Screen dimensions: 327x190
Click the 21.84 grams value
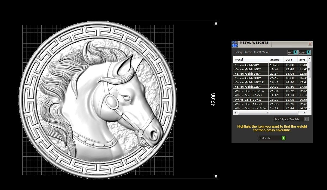point(274,74)
